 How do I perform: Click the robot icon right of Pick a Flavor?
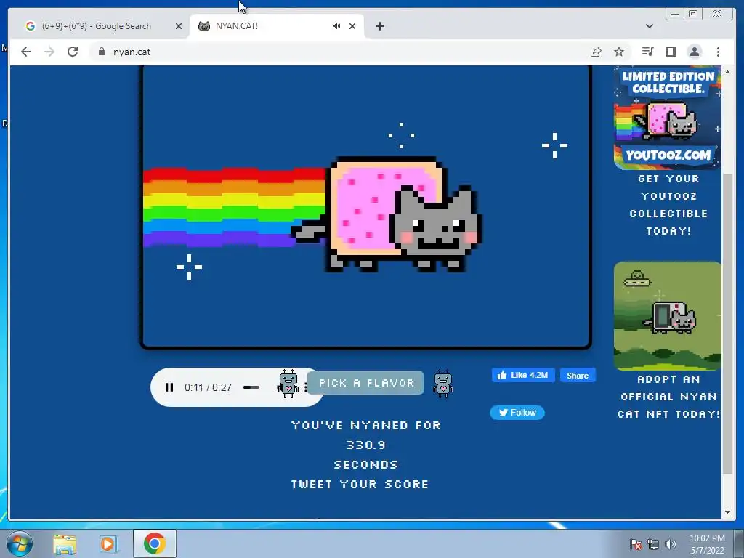pos(443,384)
